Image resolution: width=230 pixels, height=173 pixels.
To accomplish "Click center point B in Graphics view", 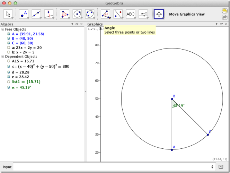I will [172, 99].
